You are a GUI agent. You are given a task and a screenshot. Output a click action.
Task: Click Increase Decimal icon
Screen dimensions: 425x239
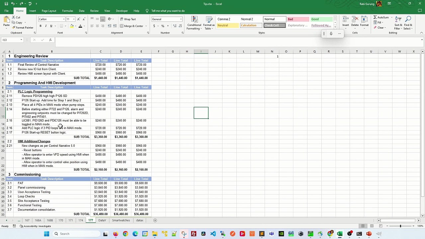[x=174, y=26]
